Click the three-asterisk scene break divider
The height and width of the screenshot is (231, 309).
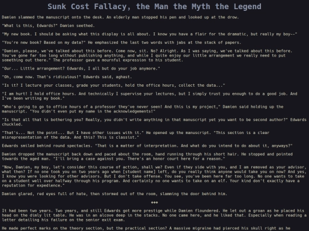tap(154, 202)
